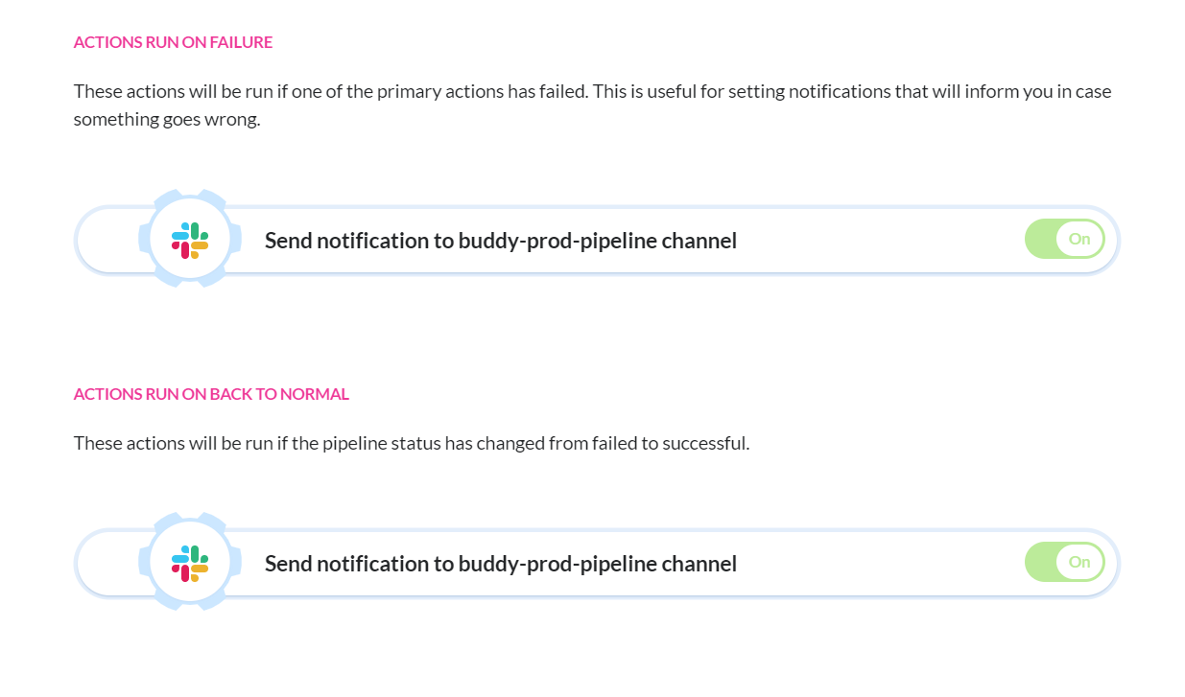
Task: Click the green track of the failure toggle
Action: tap(1040, 239)
